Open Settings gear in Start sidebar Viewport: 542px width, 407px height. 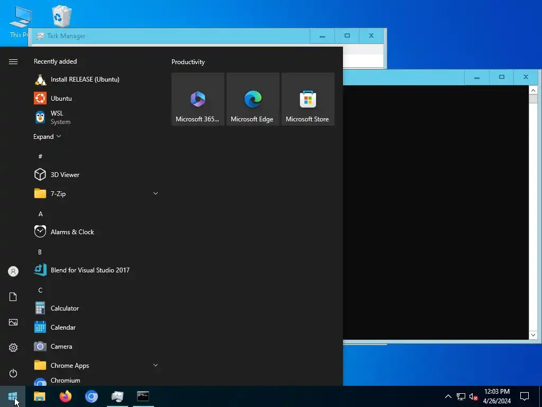[x=13, y=348]
